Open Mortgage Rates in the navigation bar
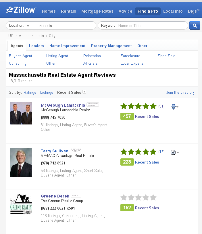202x234 pixels. (x=97, y=11)
